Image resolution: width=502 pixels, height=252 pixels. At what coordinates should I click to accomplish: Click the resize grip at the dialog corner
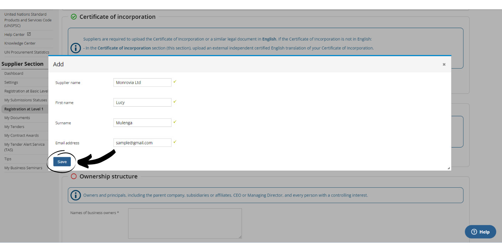coord(448,168)
